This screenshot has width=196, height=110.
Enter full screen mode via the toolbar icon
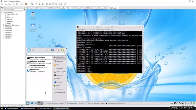[53, 4]
